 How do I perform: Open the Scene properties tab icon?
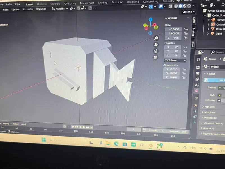point(197,85)
